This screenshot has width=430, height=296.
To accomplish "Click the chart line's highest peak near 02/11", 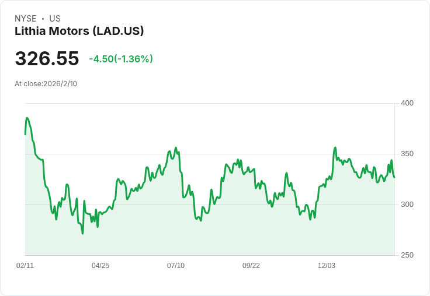I will point(27,118).
